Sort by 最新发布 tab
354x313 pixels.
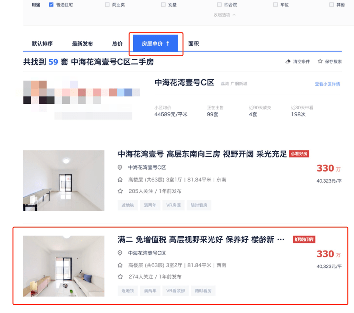(82, 44)
